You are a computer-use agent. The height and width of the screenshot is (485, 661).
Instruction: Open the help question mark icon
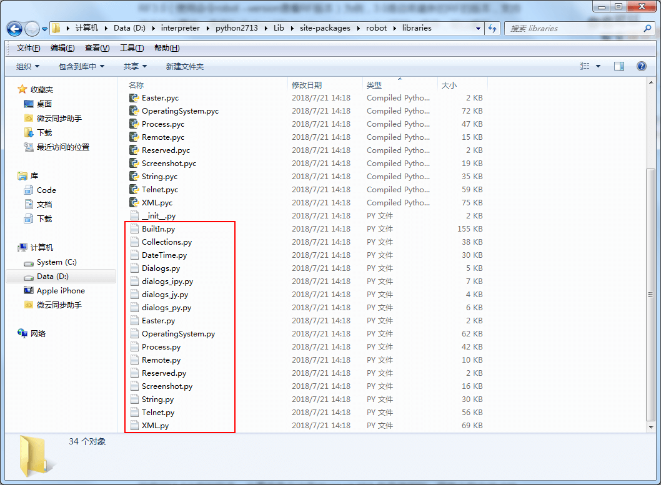click(x=641, y=66)
